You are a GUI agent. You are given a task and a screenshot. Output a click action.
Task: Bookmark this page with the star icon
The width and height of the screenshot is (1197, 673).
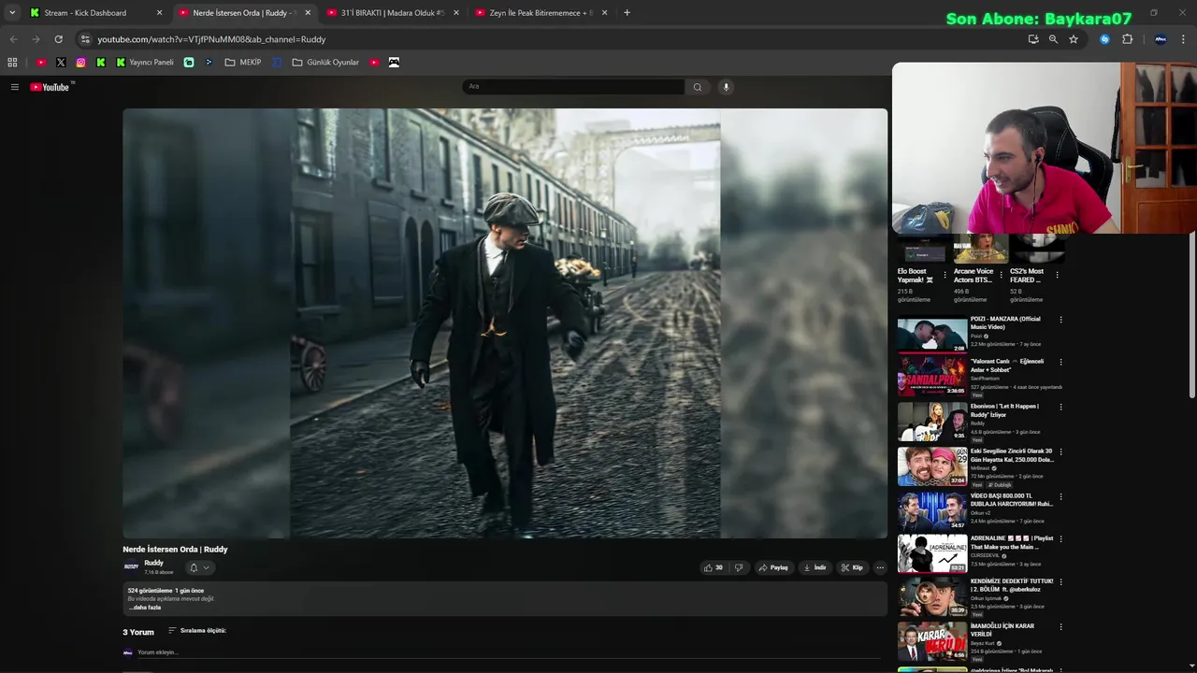pos(1074,39)
